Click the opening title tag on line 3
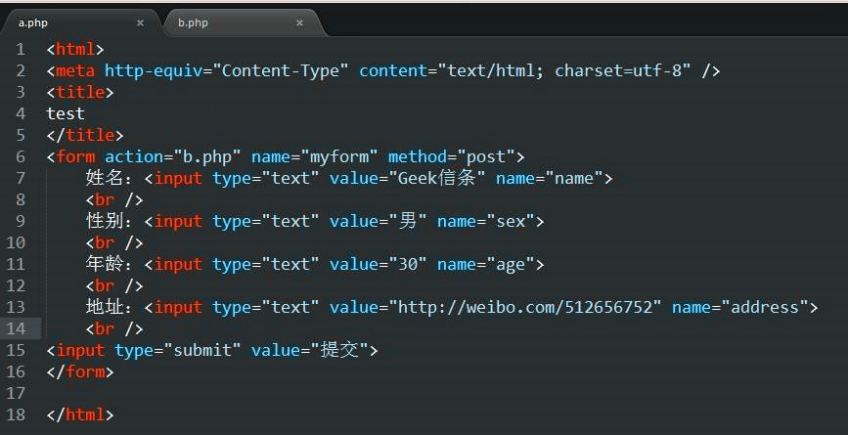This screenshot has width=848, height=435. point(80,93)
